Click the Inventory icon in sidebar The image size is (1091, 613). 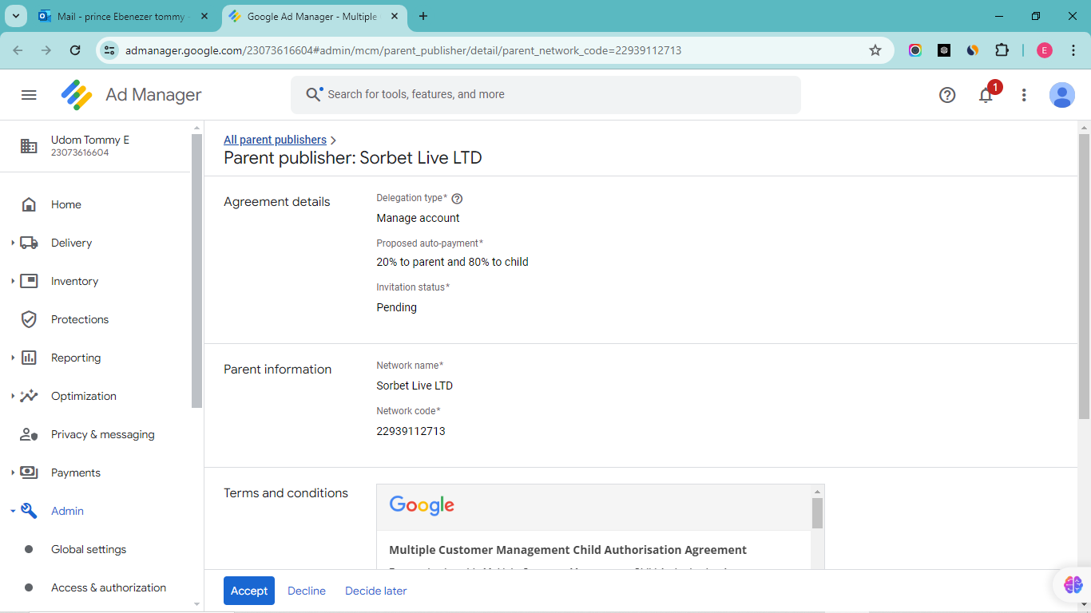point(29,281)
